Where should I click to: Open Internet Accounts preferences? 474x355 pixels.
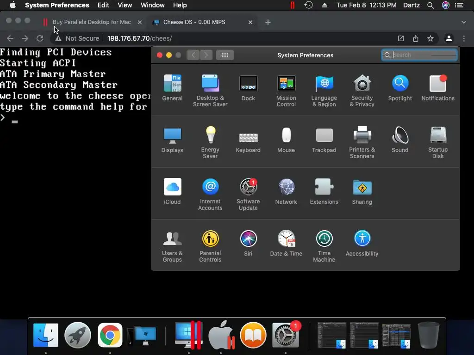pyautogui.click(x=210, y=195)
